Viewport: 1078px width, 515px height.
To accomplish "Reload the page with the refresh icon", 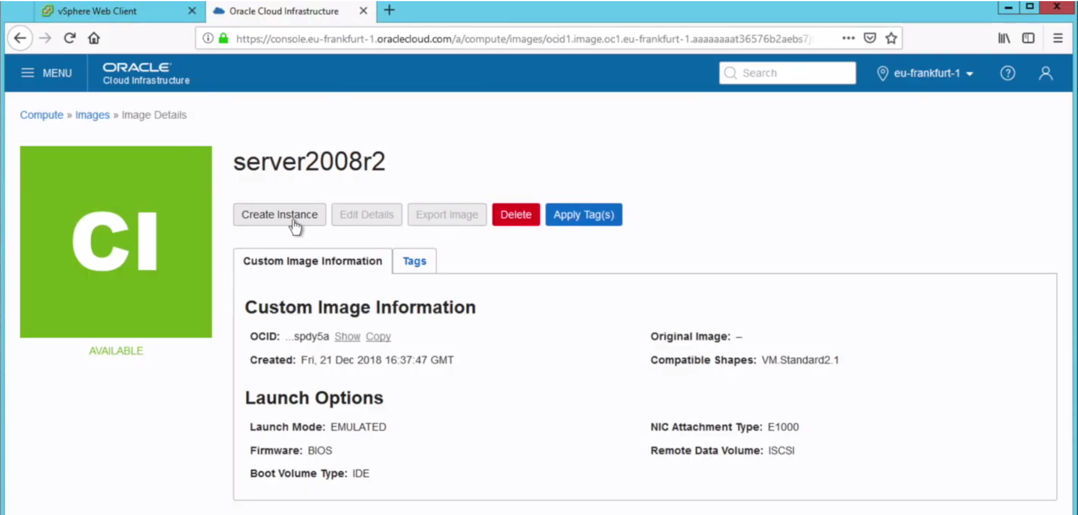I will pyautogui.click(x=70, y=38).
